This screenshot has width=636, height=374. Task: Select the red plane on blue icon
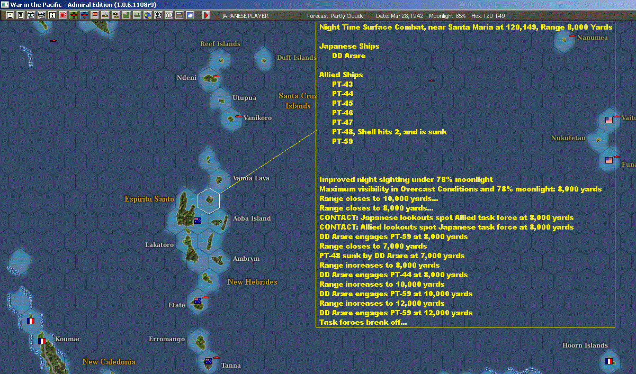click(84, 16)
